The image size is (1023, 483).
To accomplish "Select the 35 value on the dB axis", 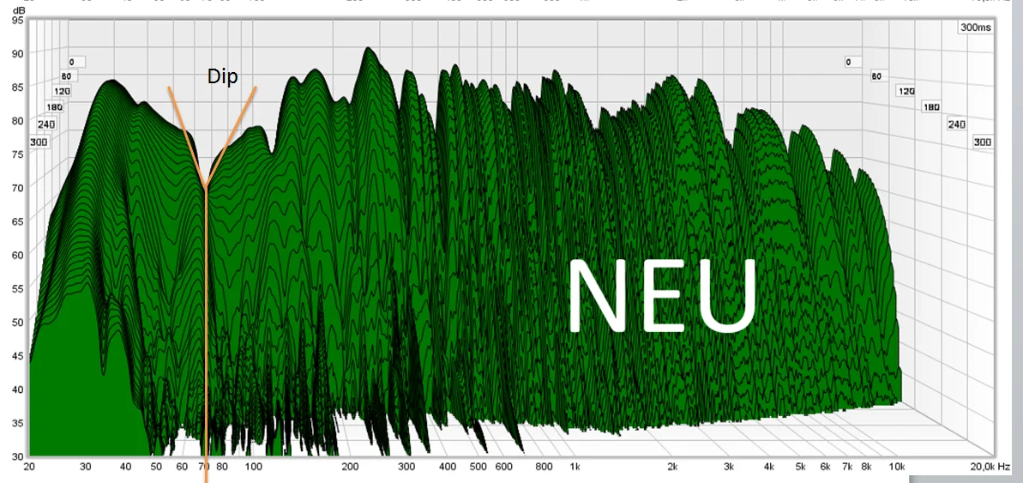I will (x=18, y=423).
